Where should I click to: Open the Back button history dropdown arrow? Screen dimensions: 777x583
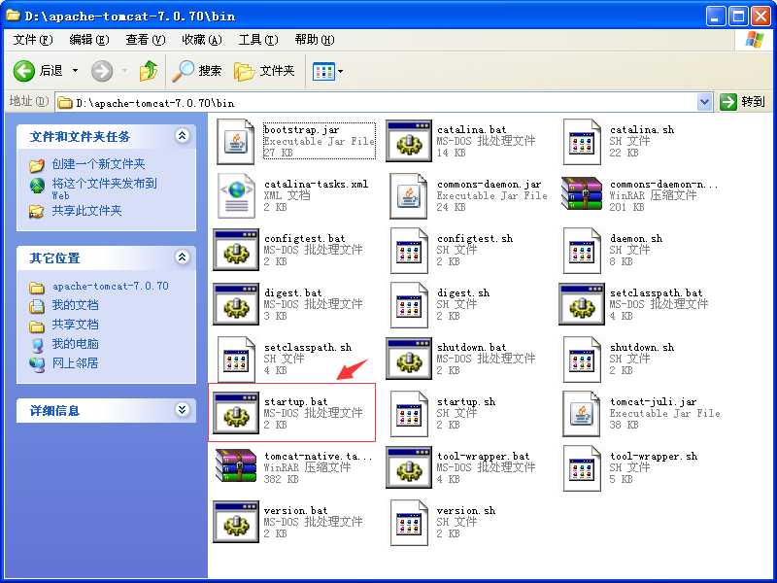76,71
